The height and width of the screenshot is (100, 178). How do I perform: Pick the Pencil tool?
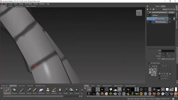point(34,91)
